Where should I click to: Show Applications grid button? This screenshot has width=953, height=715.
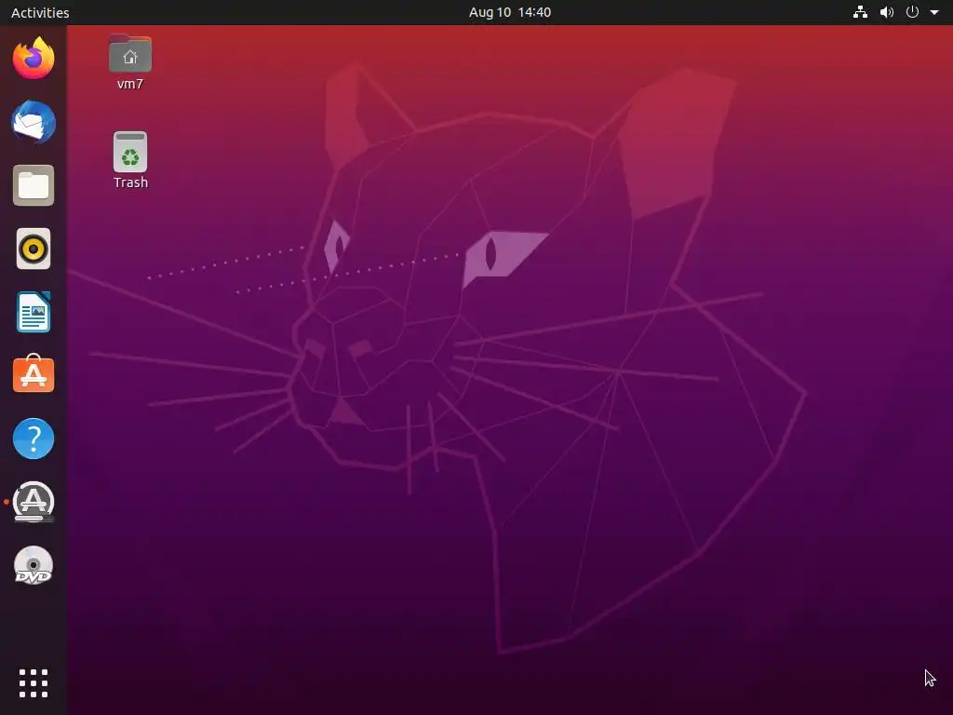pos(34,683)
